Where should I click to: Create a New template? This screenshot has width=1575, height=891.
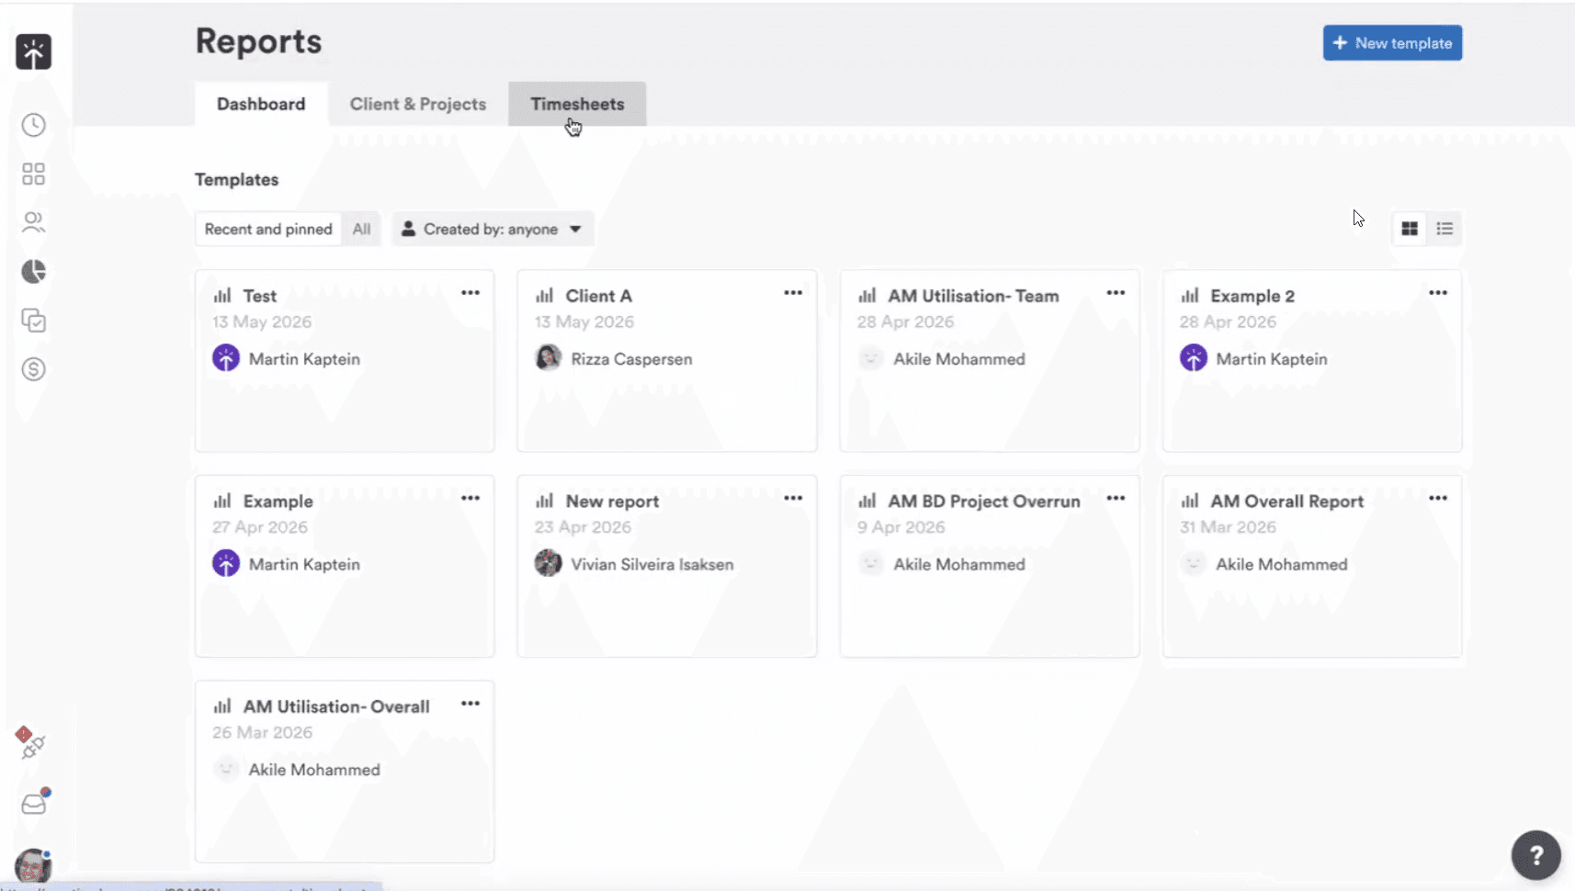tap(1392, 43)
